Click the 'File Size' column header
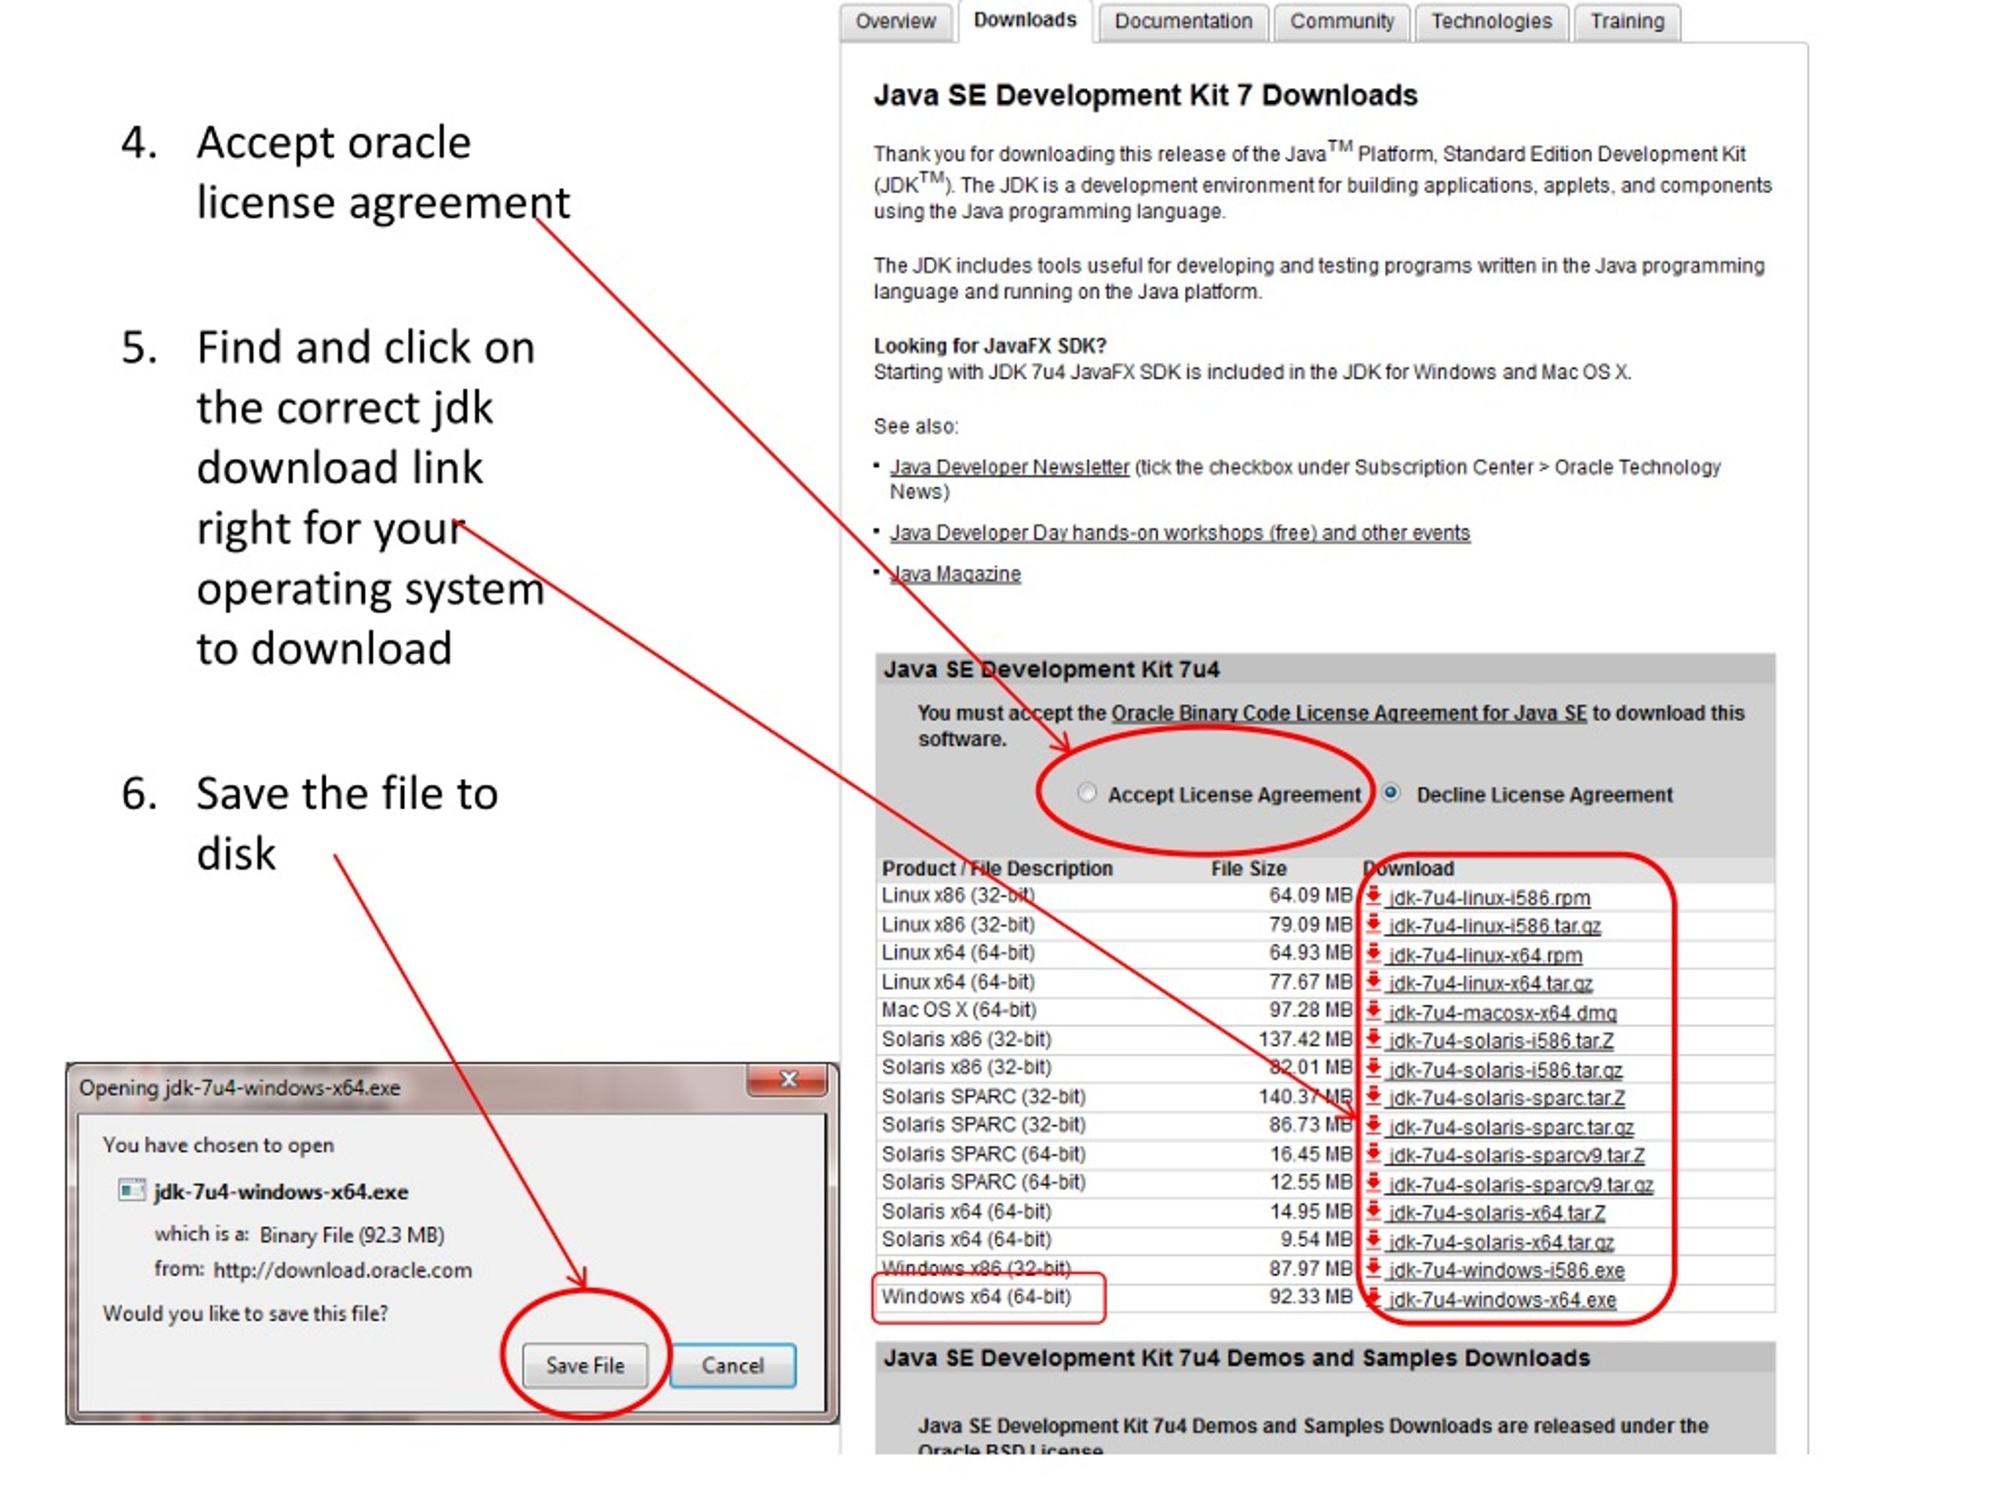This screenshot has height=1507, width=2009. pos(1248,868)
